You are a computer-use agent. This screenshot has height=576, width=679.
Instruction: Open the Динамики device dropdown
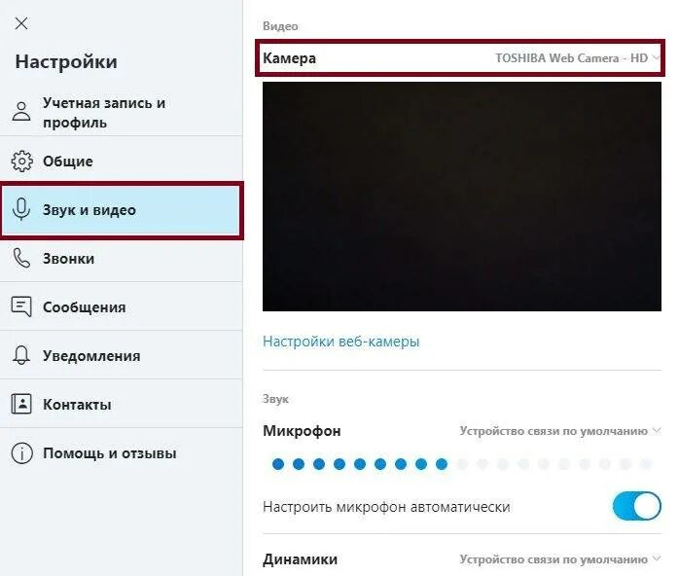tap(560, 559)
